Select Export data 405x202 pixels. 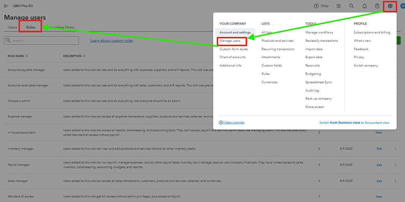click(x=313, y=57)
